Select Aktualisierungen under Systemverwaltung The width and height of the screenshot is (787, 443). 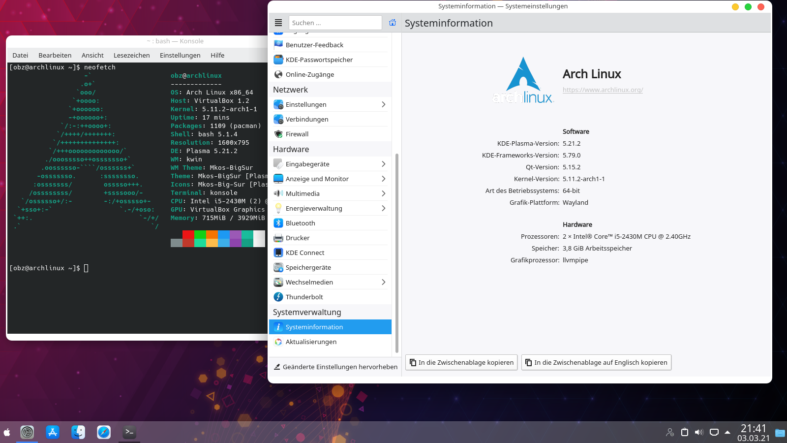312,342
